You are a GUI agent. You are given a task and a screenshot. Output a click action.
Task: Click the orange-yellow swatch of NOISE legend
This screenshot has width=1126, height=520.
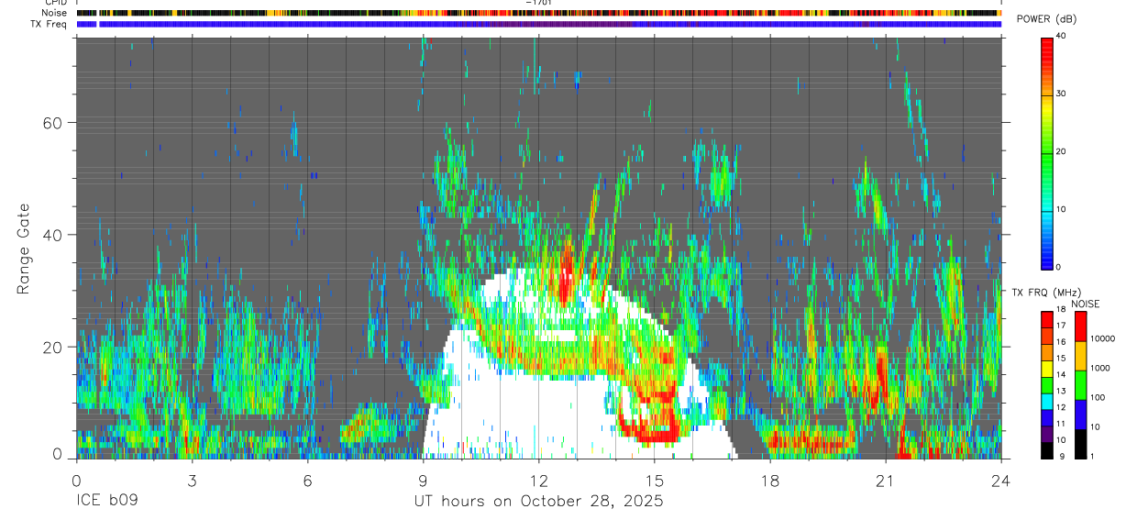(1080, 356)
